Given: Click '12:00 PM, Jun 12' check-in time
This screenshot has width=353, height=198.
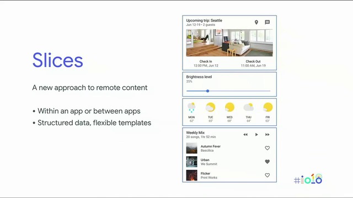Looking at the screenshot, I should coord(206,65).
